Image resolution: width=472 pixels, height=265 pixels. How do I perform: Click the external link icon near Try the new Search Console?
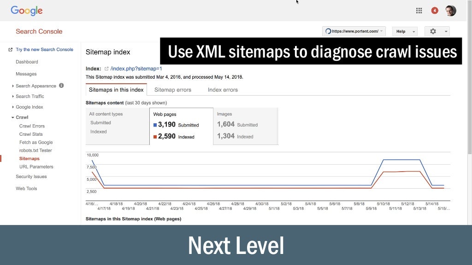pos(11,50)
